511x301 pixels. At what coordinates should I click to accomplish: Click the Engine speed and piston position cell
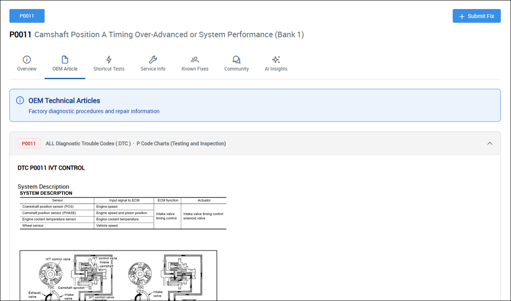(124, 213)
